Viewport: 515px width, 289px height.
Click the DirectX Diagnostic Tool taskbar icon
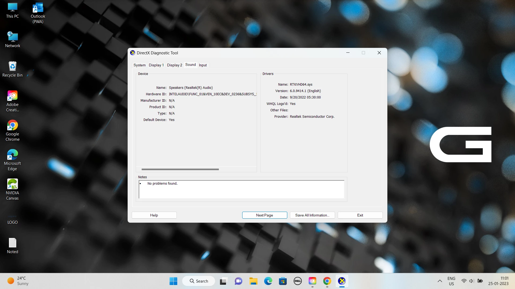coord(342,281)
